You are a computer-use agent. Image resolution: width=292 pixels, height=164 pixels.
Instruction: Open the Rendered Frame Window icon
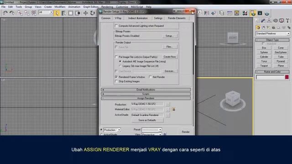coord(260,13)
